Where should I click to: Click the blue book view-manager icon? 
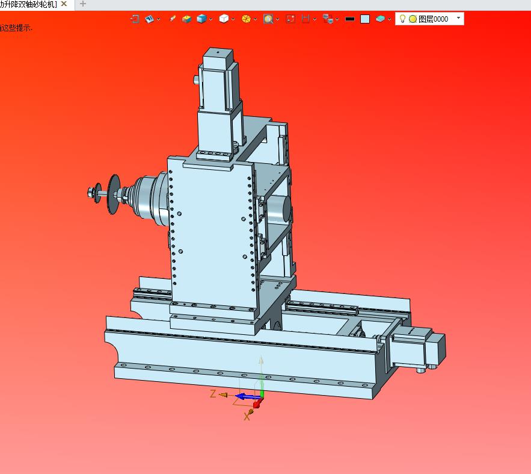tap(149, 19)
